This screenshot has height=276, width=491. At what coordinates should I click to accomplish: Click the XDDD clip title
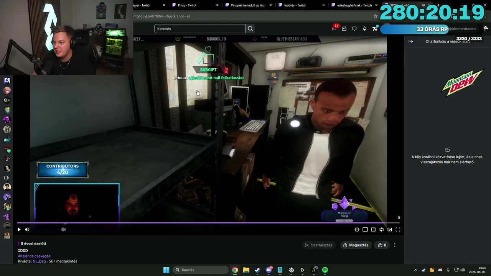tap(23, 251)
